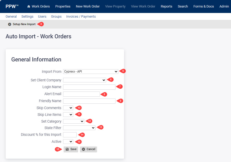Click the Auto Import - Work Orders heading
231x162 pixels.
pyautogui.click(x=38, y=36)
